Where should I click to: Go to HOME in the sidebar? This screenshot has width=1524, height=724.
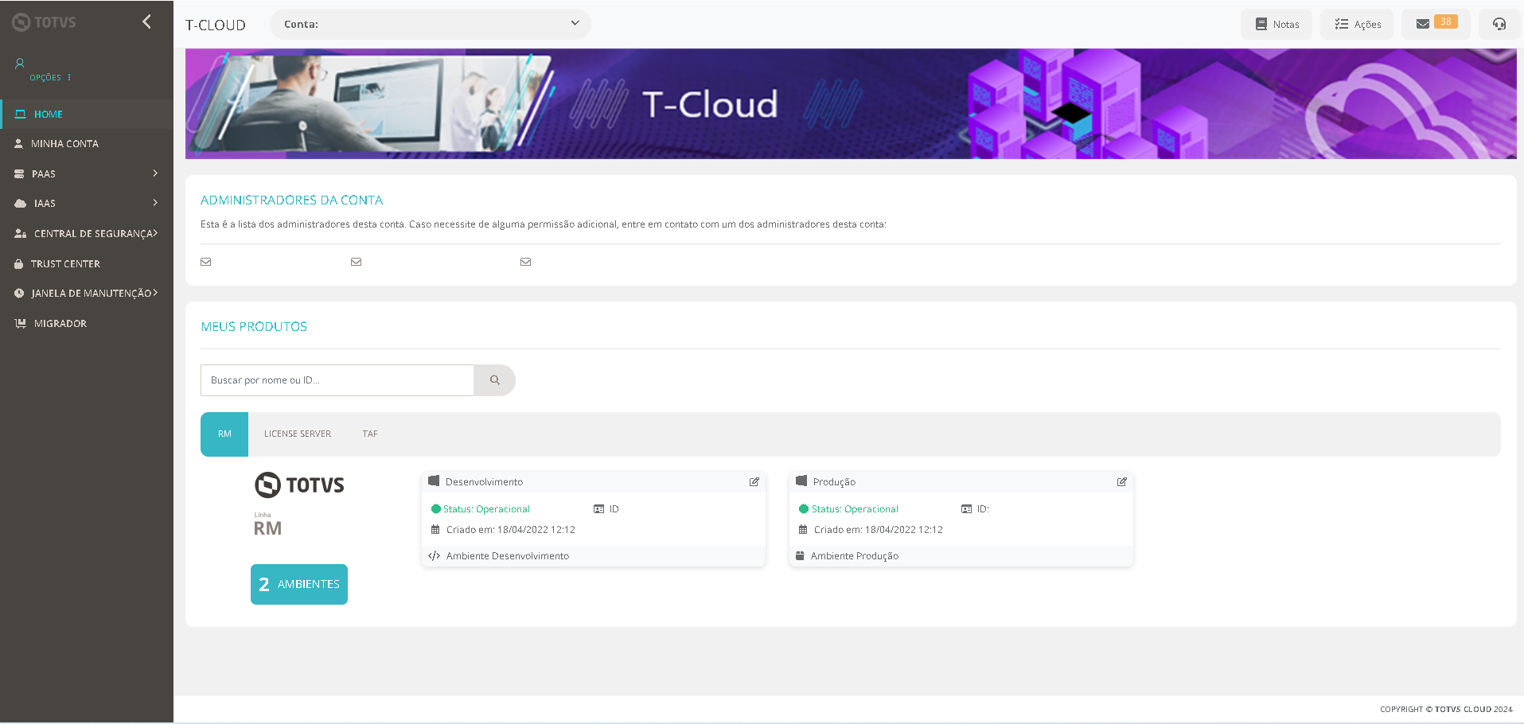[87, 114]
